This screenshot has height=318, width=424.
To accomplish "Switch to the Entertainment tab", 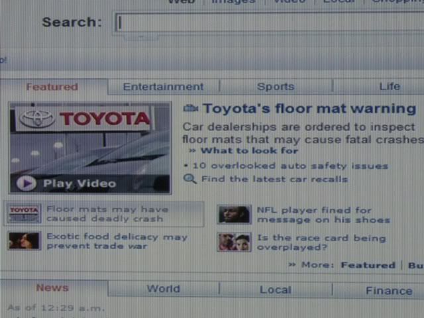I will pyautogui.click(x=163, y=87).
